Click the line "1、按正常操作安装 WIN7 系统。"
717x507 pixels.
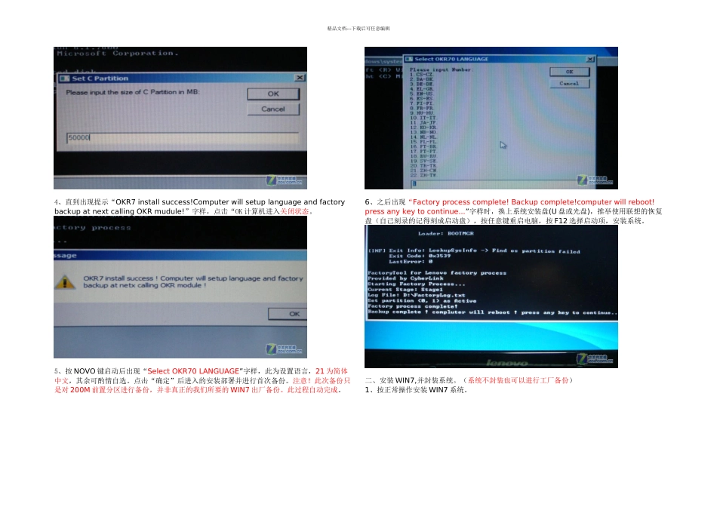point(416,390)
